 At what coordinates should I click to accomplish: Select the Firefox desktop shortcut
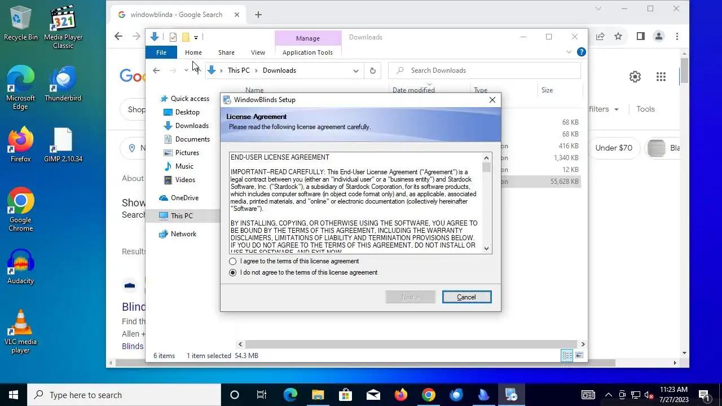(x=21, y=145)
